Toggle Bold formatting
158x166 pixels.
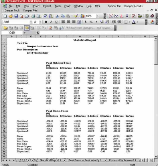click(46, 22)
